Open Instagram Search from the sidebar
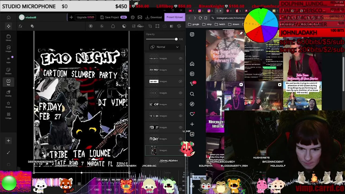The height and width of the screenshot is (194, 345). [x=192, y=94]
